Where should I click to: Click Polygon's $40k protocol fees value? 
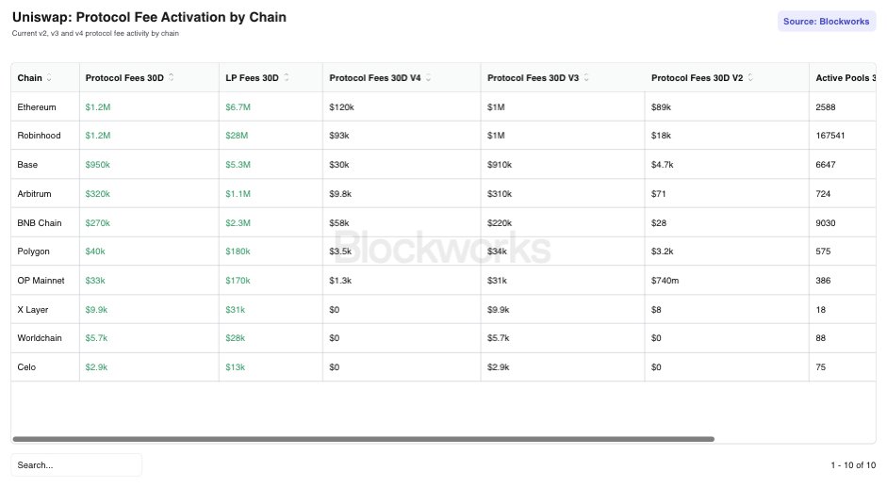click(95, 252)
